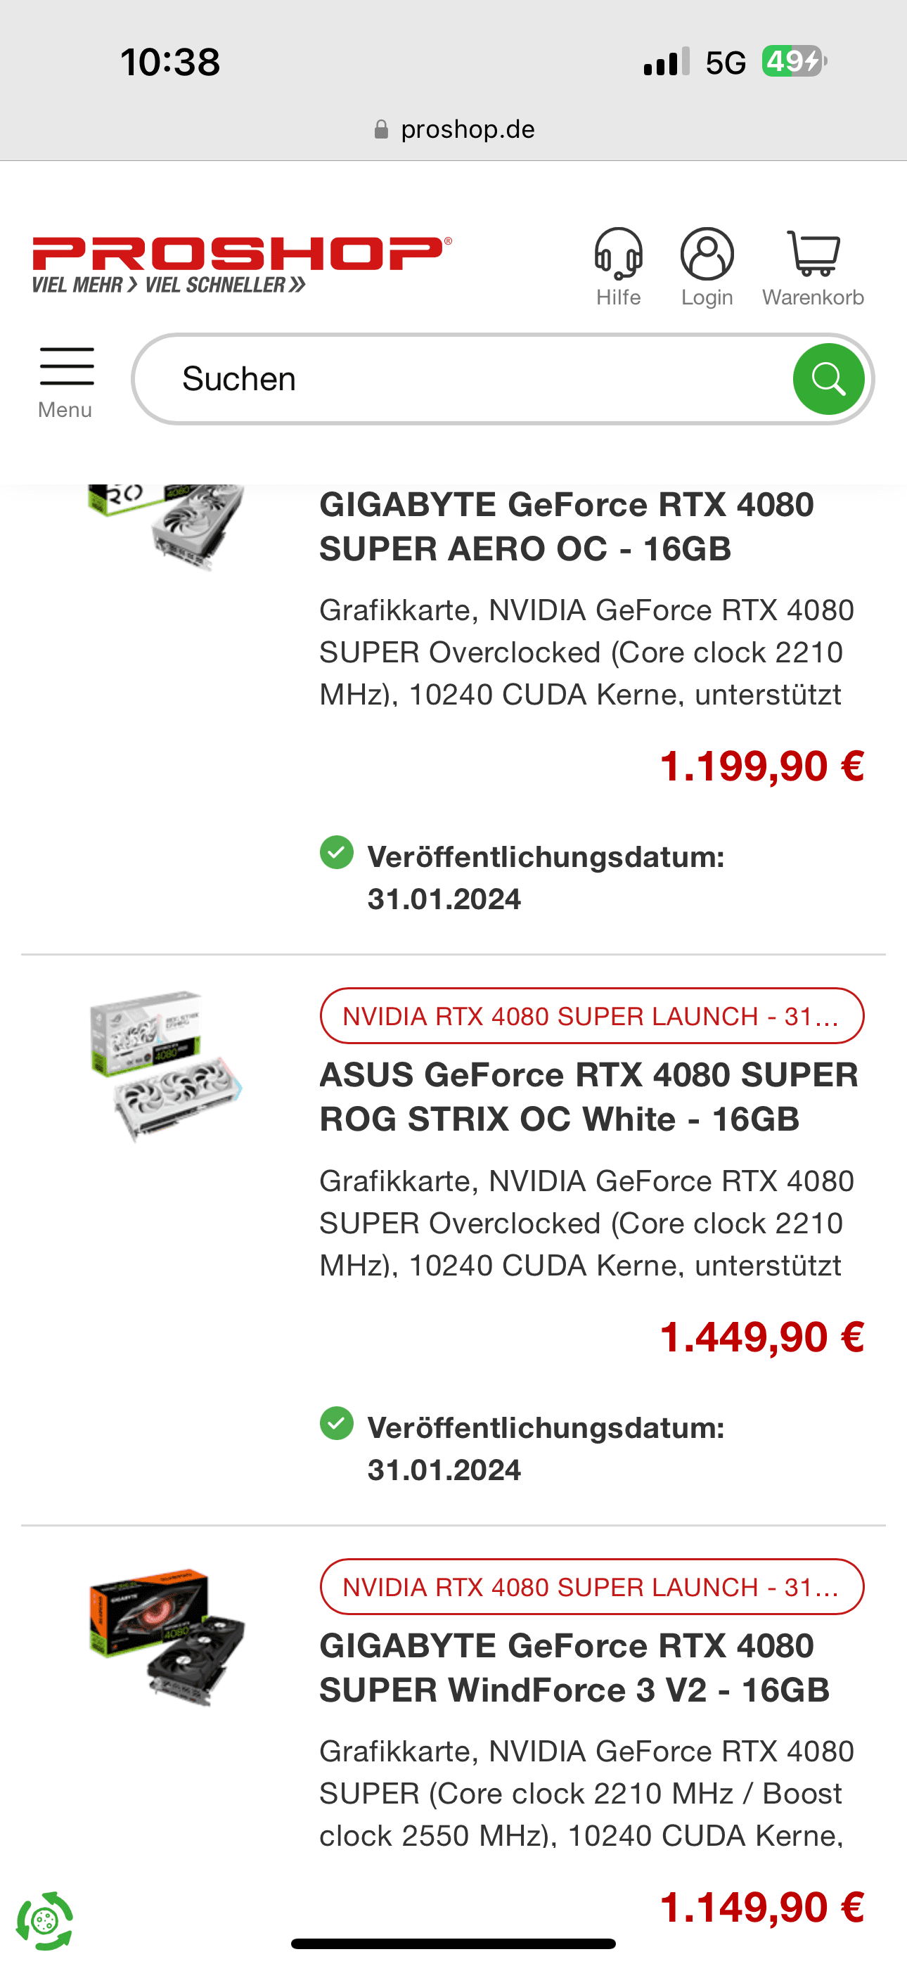
Task: Open the green cookie settings icon
Action: pos(45,1920)
